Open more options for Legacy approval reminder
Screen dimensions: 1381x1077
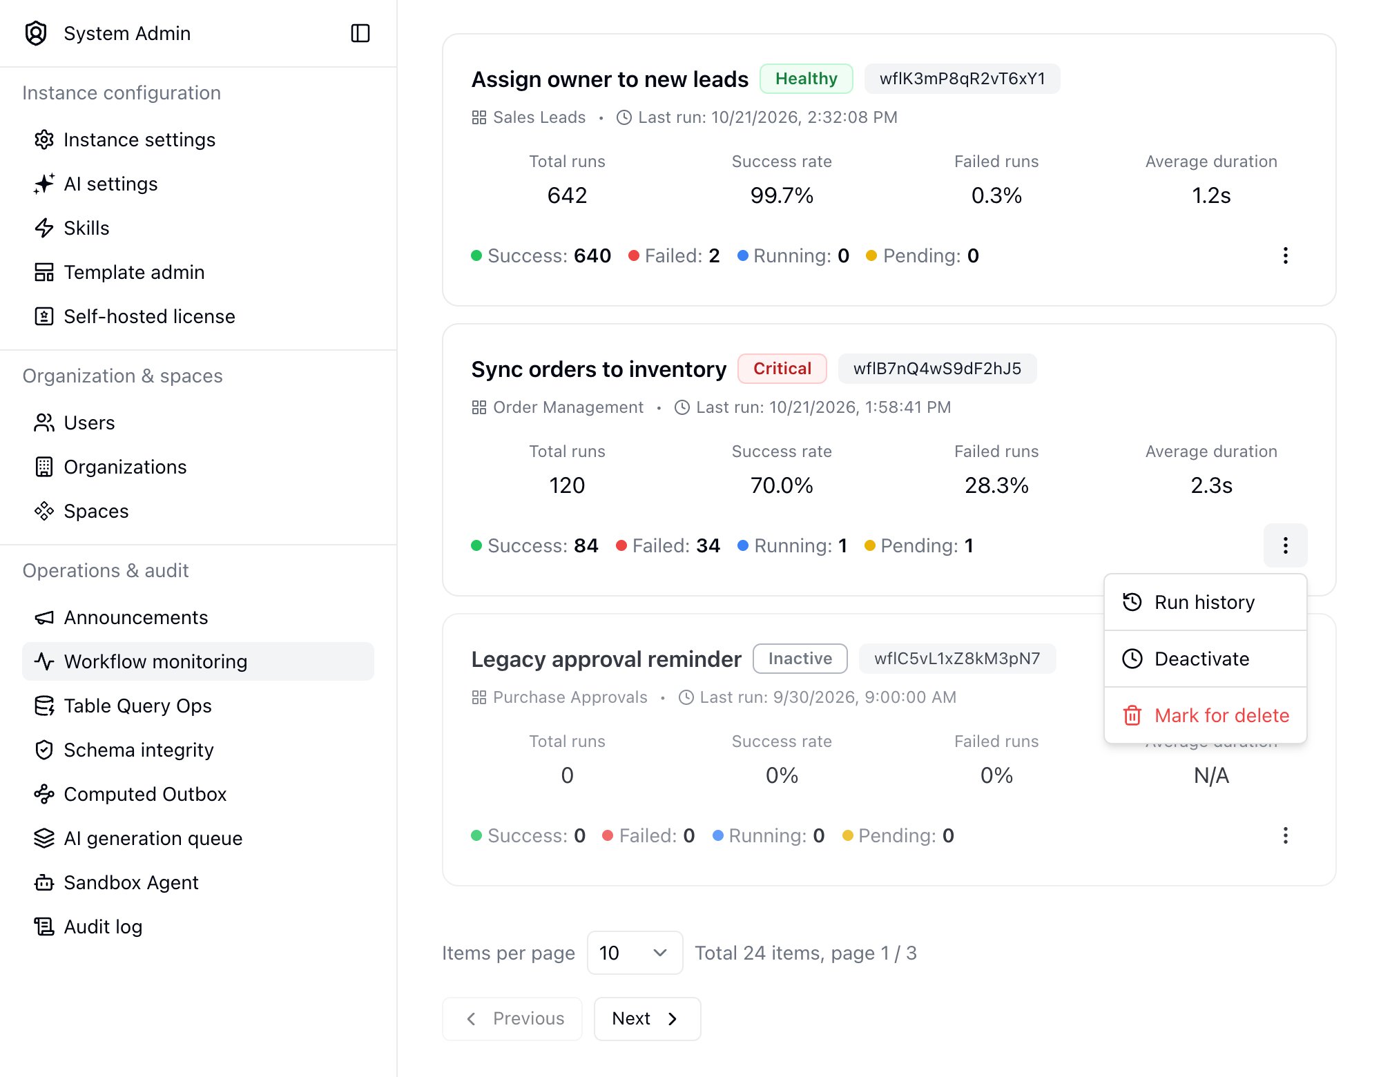[1285, 835]
